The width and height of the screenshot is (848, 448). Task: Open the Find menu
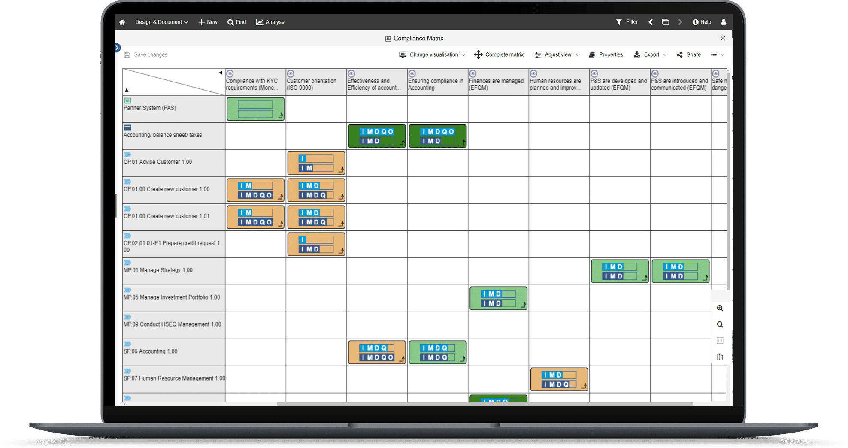[x=236, y=22]
